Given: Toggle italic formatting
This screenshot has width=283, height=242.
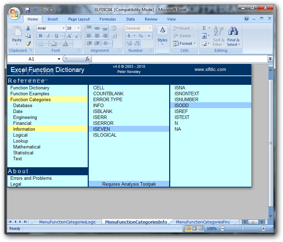Looking at the screenshot, I should (48, 36).
